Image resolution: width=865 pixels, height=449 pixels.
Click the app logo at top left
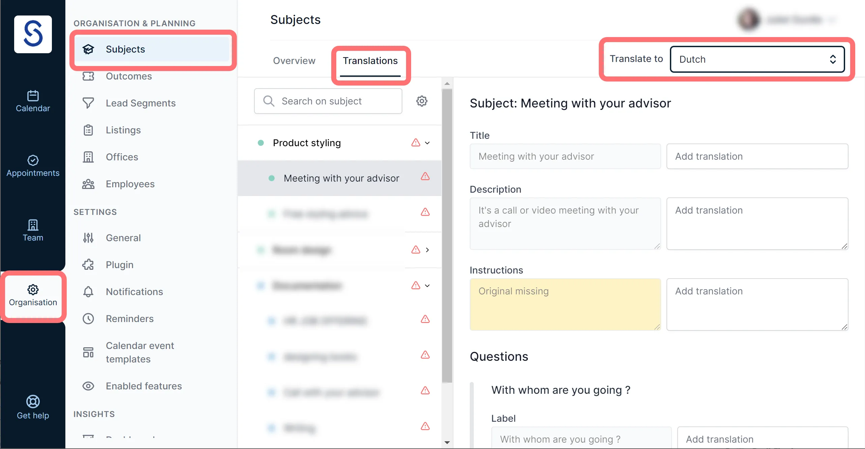pyautogui.click(x=33, y=34)
